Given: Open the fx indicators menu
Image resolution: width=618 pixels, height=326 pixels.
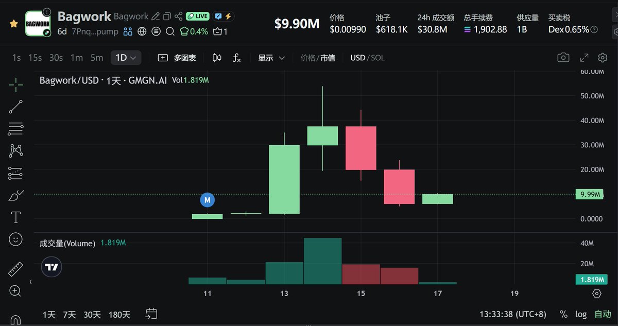Looking at the screenshot, I should (x=236, y=58).
